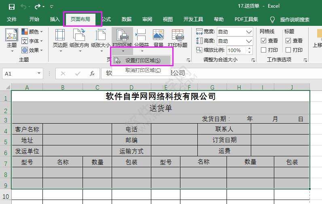Open the 主题 themes gallery icon
Viewport: 322px width, 204px height.
click(12, 35)
